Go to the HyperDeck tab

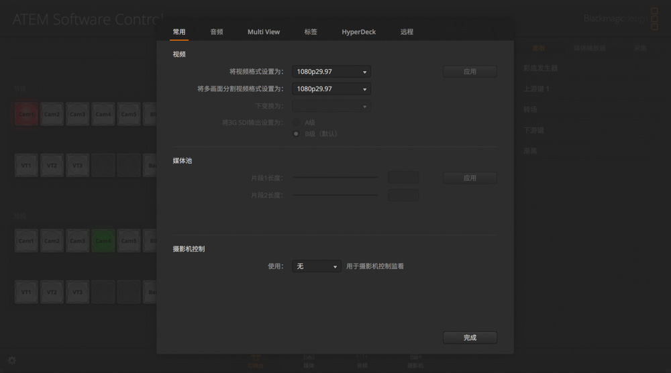pos(359,32)
